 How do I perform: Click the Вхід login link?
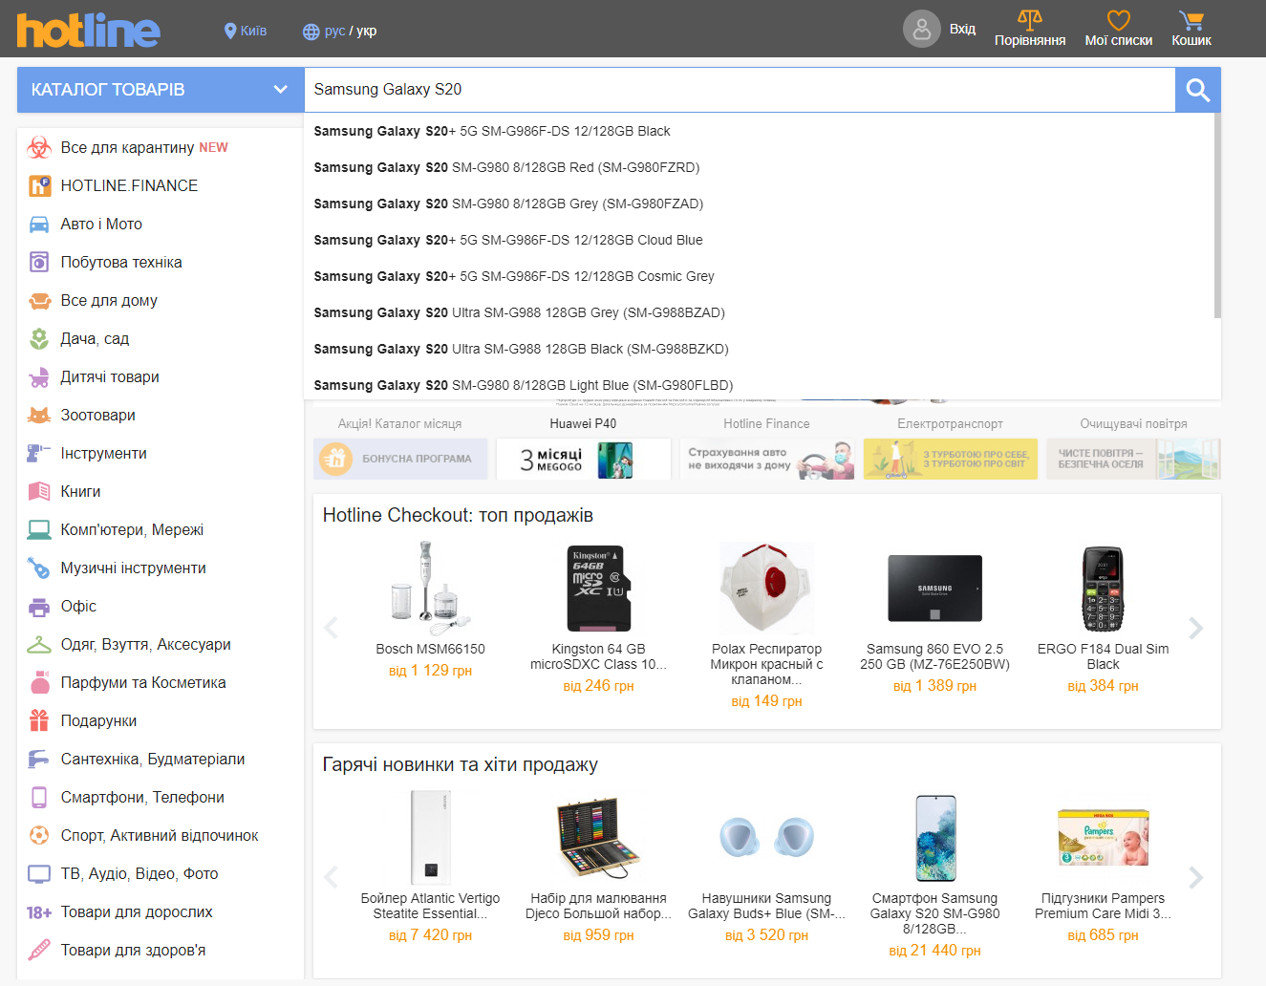tap(962, 30)
